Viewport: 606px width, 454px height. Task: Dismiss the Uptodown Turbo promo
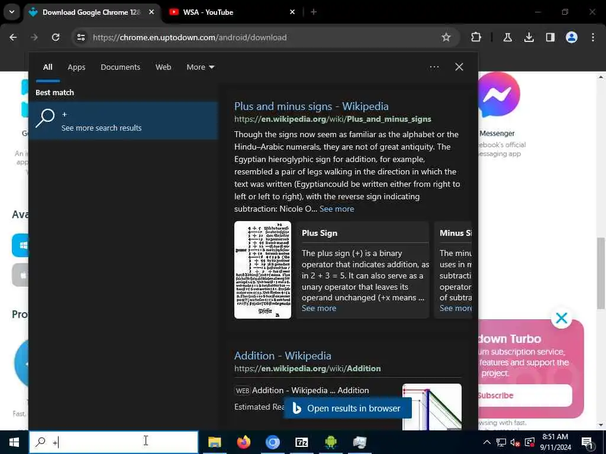[562, 318]
